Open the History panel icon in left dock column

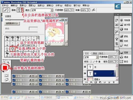point(117,20)
